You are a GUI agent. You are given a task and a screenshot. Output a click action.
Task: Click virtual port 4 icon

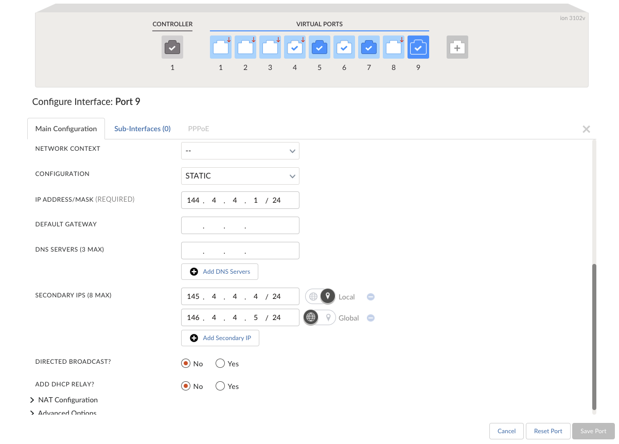[295, 47]
